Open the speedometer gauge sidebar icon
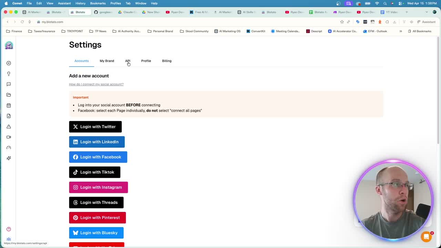The width and height of the screenshot is (441, 248). click(9, 147)
